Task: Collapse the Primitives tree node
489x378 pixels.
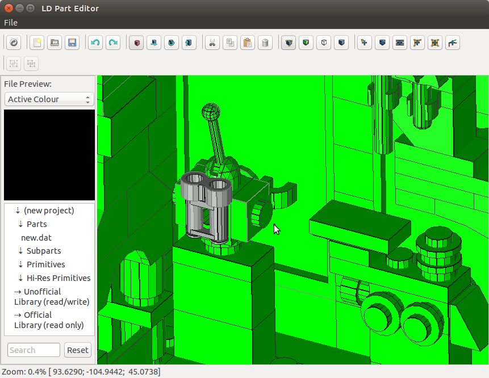Action: (x=21, y=264)
